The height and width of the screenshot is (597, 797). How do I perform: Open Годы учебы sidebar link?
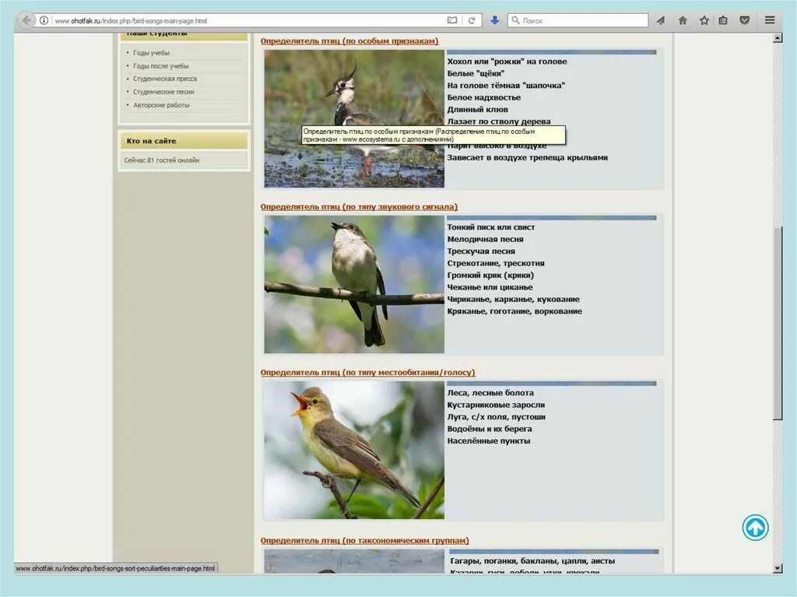[151, 53]
